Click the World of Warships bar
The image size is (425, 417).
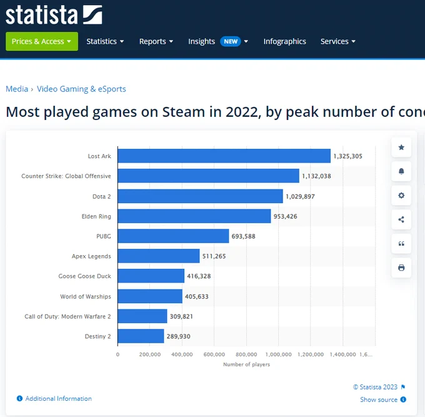(x=150, y=296)
